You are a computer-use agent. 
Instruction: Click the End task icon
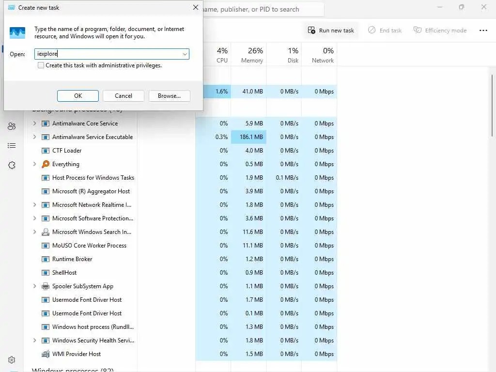[x=372, y=30]
